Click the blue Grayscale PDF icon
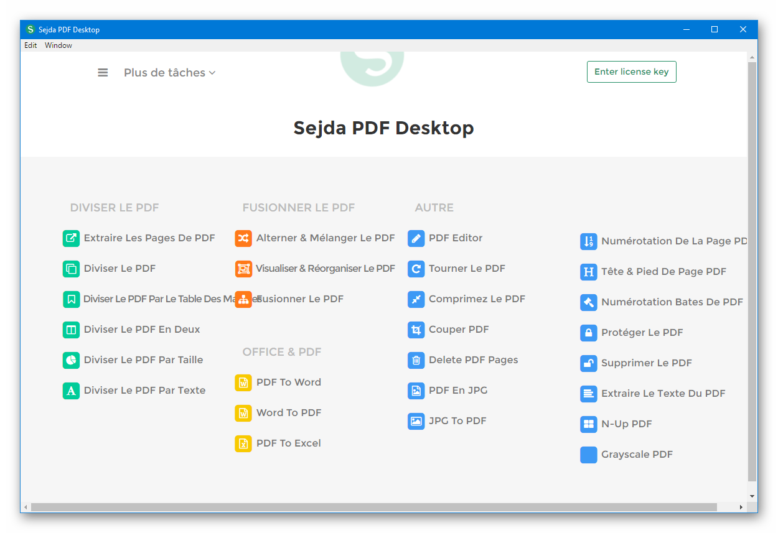This screenshot has width=778, height=533. pyautogui.click(x=588, y=455)
